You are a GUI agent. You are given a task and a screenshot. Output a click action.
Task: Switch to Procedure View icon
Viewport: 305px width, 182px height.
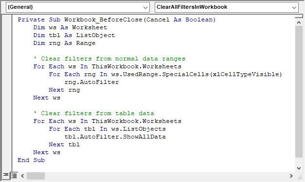coord(6,176)
